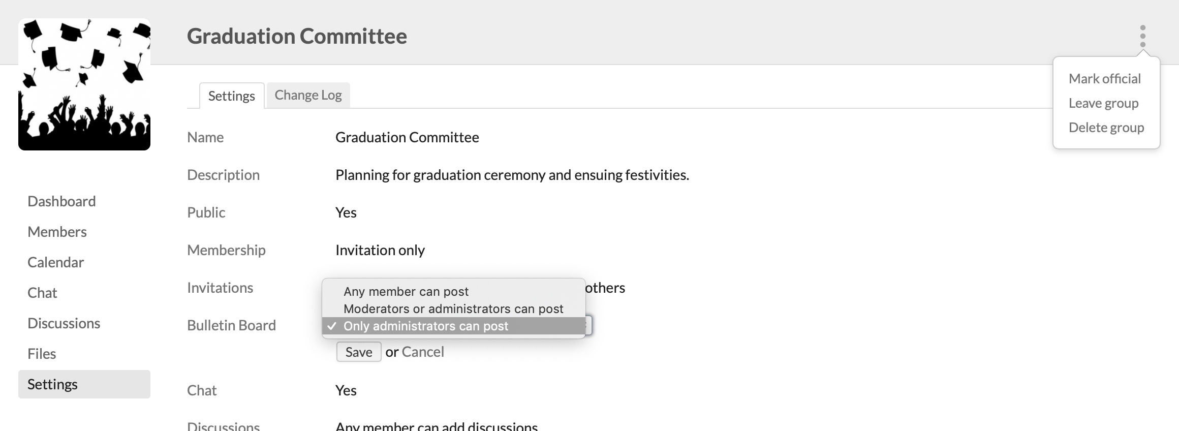Open the Settings tab
The width and height of the screenshot is (1179, 431).
pos(231,96)
